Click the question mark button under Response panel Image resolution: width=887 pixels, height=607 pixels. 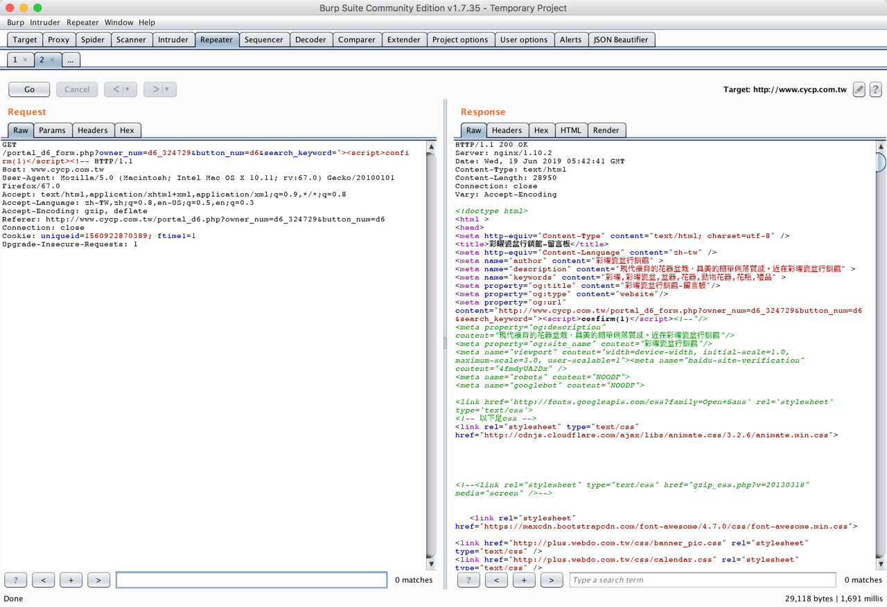468,580
